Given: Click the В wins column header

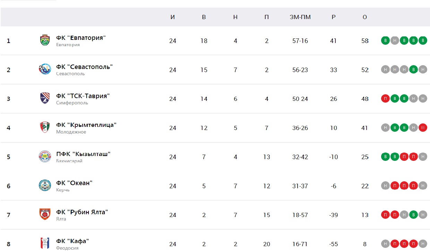Looking at the screenshot, I should pyautogui.click(x=204, y=17).
